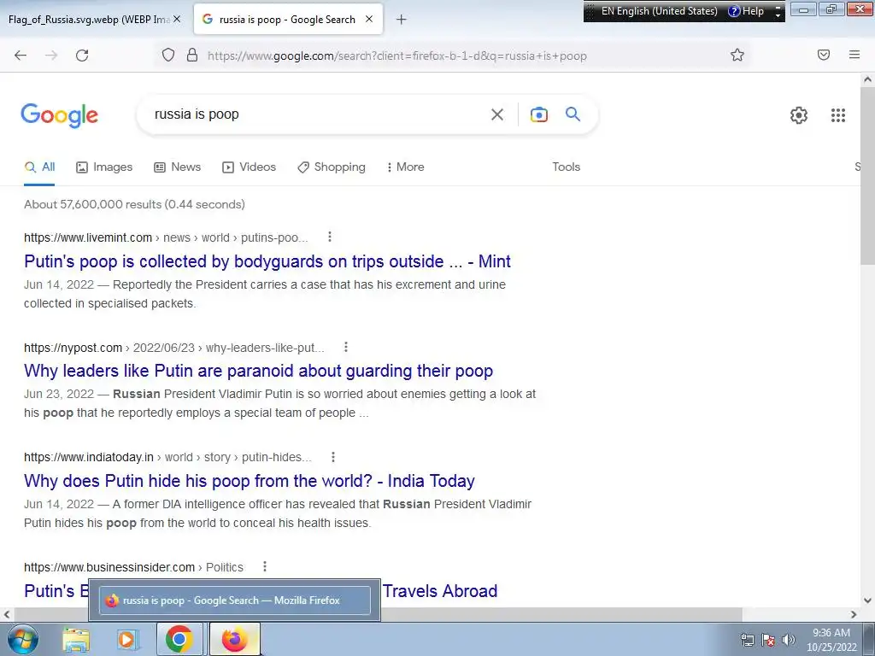This screenshot has height=656, width=875.
Task: Open the Pocket save icon
Action: point(824,55)
